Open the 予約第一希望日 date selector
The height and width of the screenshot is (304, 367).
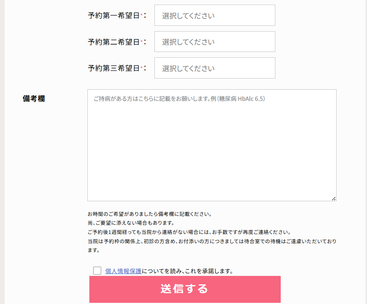215,15
